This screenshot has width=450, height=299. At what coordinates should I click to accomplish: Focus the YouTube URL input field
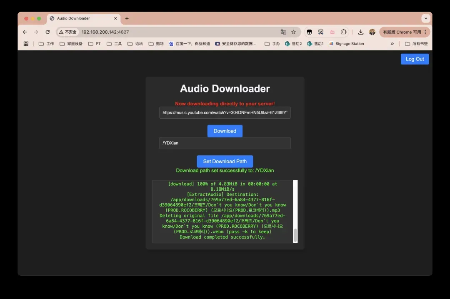click(x=225, y=113)
